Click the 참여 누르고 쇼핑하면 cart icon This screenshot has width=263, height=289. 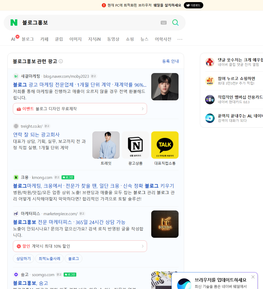tap(210, 81)
